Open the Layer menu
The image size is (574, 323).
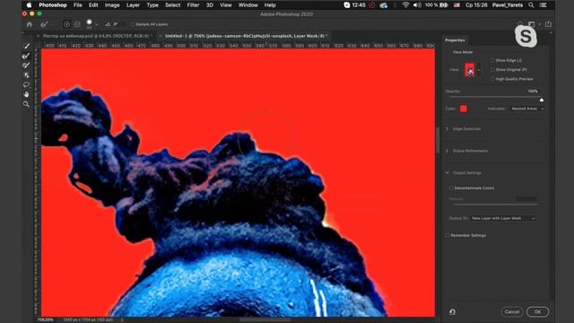click(133, 5)
